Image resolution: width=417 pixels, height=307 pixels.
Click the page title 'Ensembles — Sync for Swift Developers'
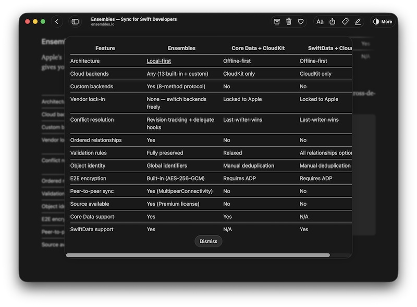[x=134, y=19]
